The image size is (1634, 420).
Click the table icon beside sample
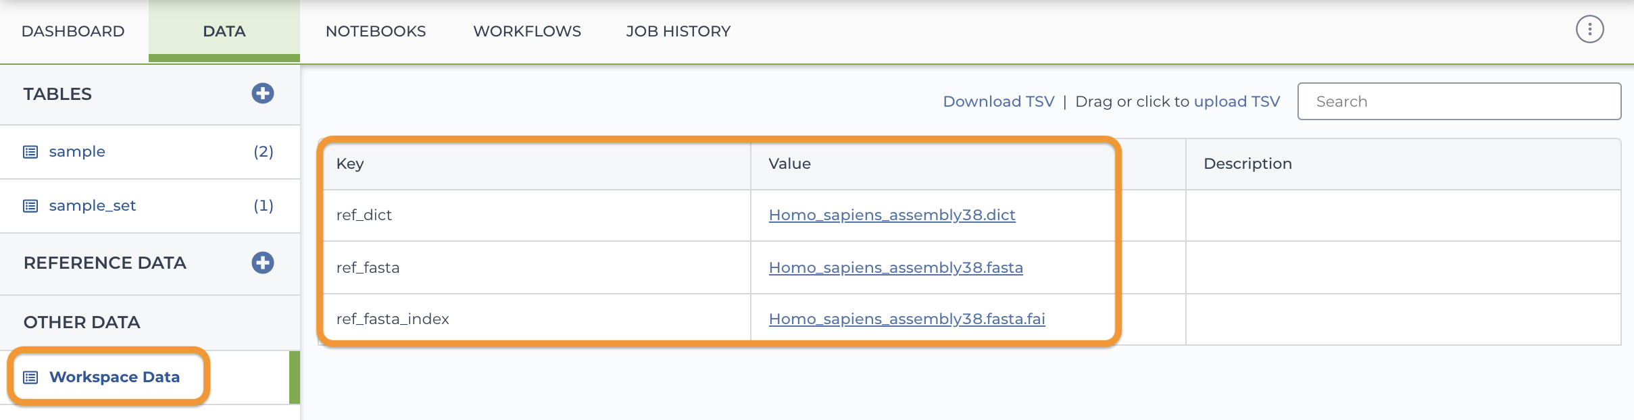[x=30, y=152]
